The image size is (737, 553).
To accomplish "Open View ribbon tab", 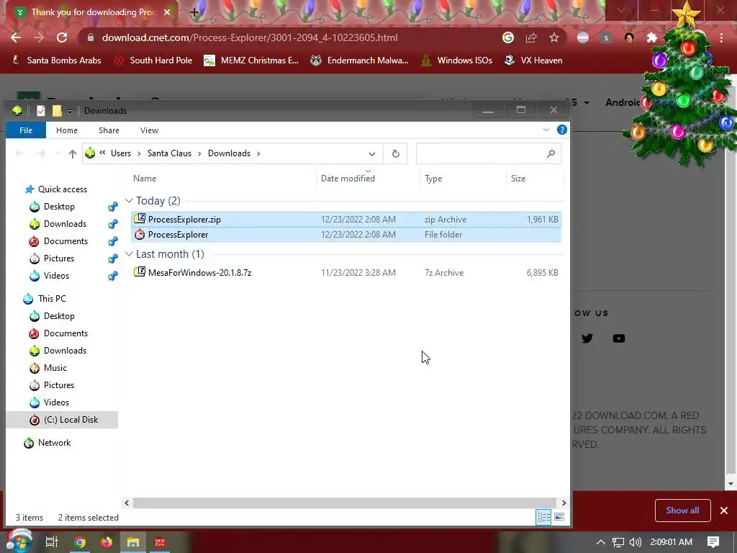I will (x=149, y=130).
